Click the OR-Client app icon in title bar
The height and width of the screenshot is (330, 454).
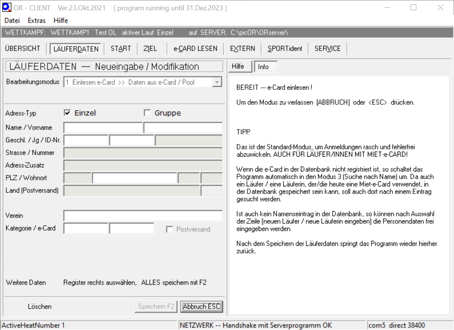tap(6, 8)
